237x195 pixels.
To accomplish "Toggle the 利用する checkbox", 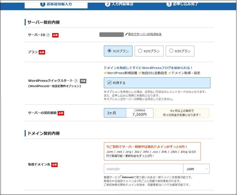I will pyautogui.click(x=109, y=83).
